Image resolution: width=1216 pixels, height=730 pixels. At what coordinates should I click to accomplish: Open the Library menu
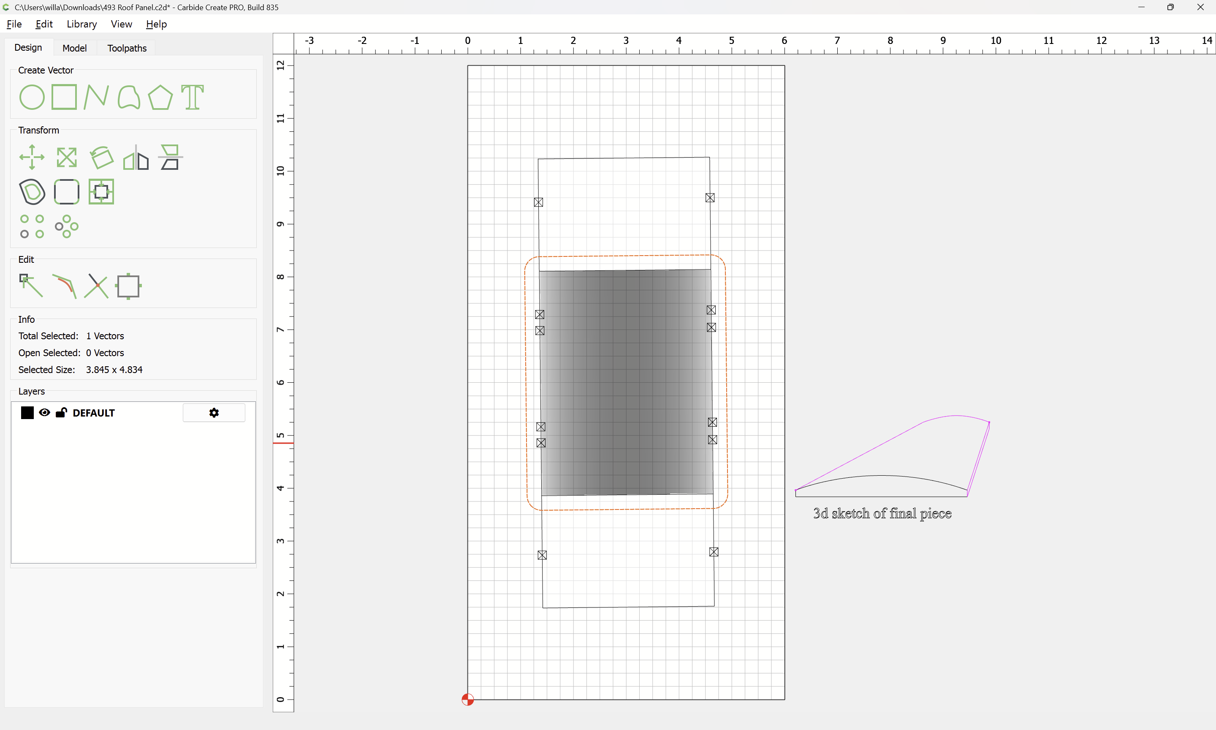point(81,24)
